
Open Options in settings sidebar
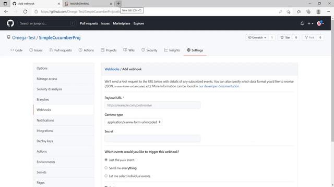[64, 68]
